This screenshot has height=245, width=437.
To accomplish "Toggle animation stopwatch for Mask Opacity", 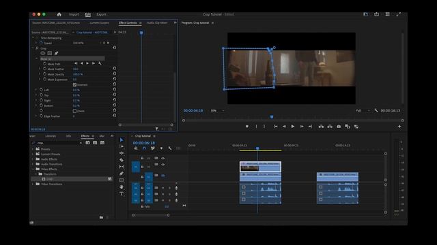I will coord(44,74).
